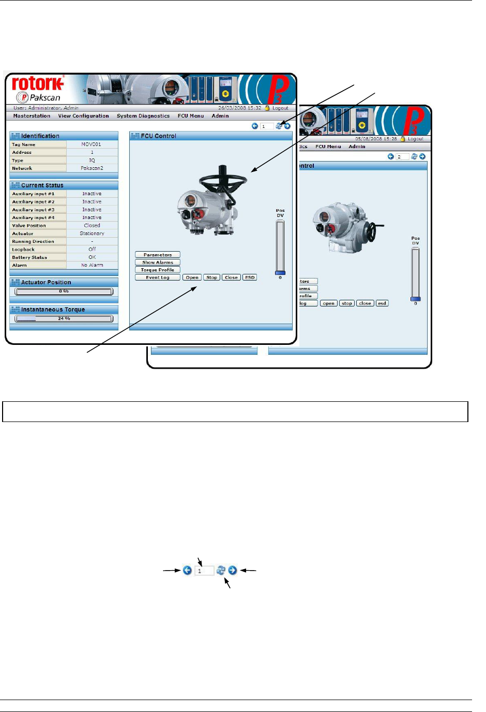Click the ESD button in front window
The width and height of the screenshot is (486, 712).
point(250,278)
